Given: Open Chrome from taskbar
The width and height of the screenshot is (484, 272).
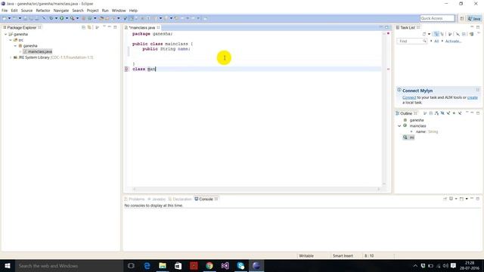Looking at the screenshot, I should pyautogui.click(x=209, y=265).
